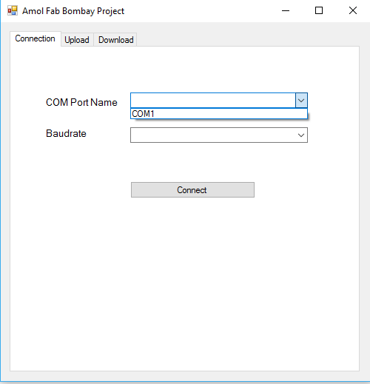The height and width of the screenshot is (384, 370).
Task: Minimize the Amol Fab Bombay Project window
Action: [286, 10]
